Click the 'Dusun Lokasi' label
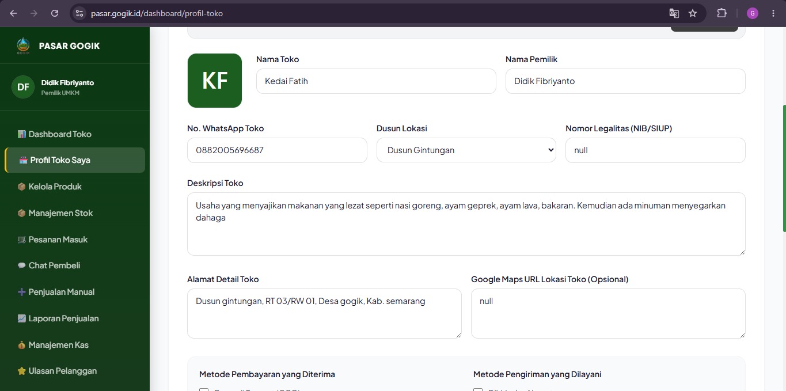The width and height of the screenshot is (786, 391). (402, 128)
